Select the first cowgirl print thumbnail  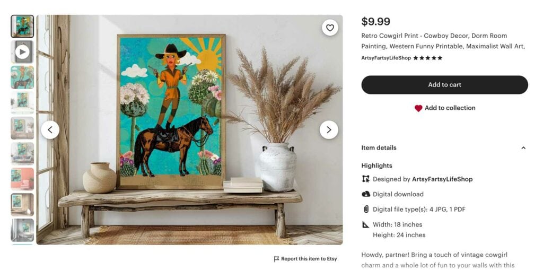pyautogui.click(x=22, y=27)
